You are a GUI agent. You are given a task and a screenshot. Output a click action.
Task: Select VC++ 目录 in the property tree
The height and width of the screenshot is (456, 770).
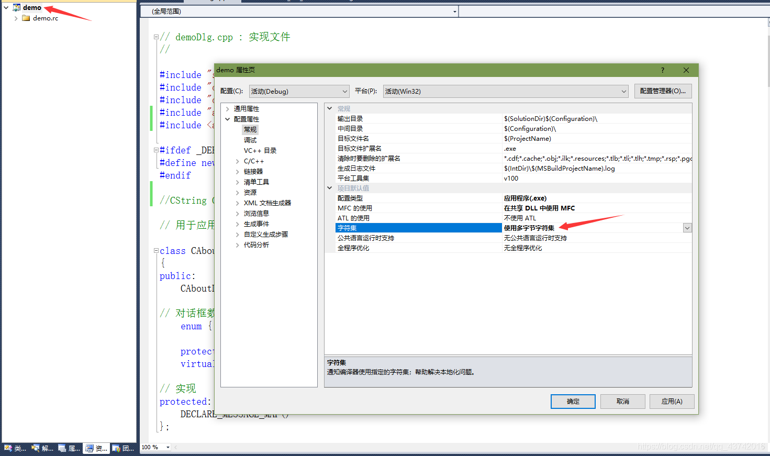[x=260, y=150]
